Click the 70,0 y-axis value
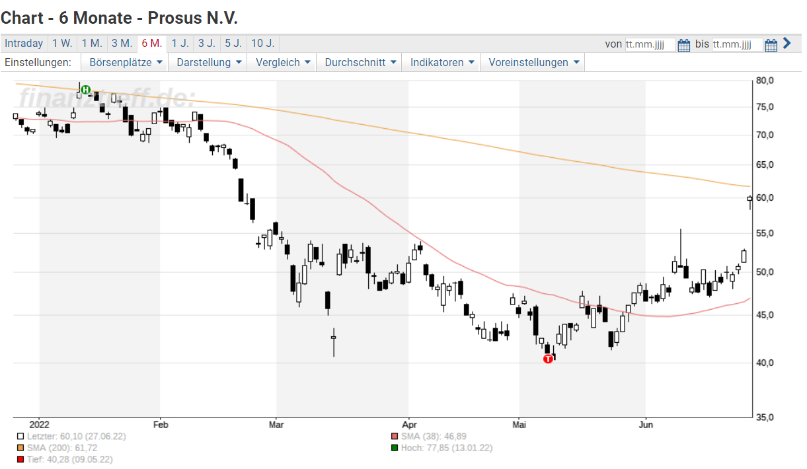This screenshot has height=469, width=807. tap(765, 135)
